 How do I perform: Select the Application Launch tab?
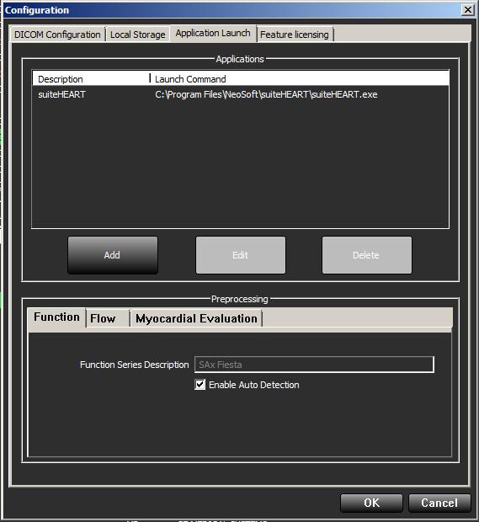[x=213, y=34]
